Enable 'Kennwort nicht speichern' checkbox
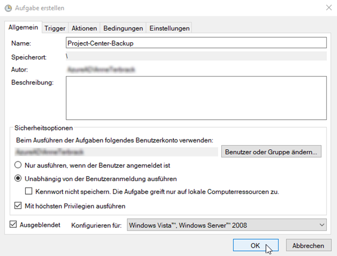This screenshot has width=337, height=256. point(30,192)
